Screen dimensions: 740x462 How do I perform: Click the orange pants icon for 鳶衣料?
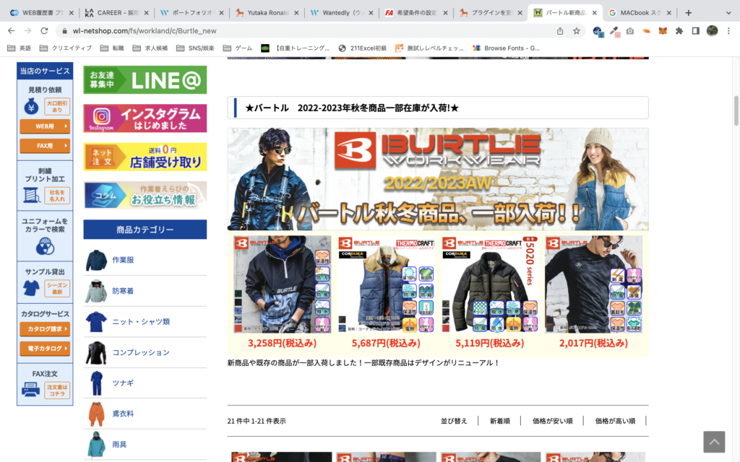point(96,414)
